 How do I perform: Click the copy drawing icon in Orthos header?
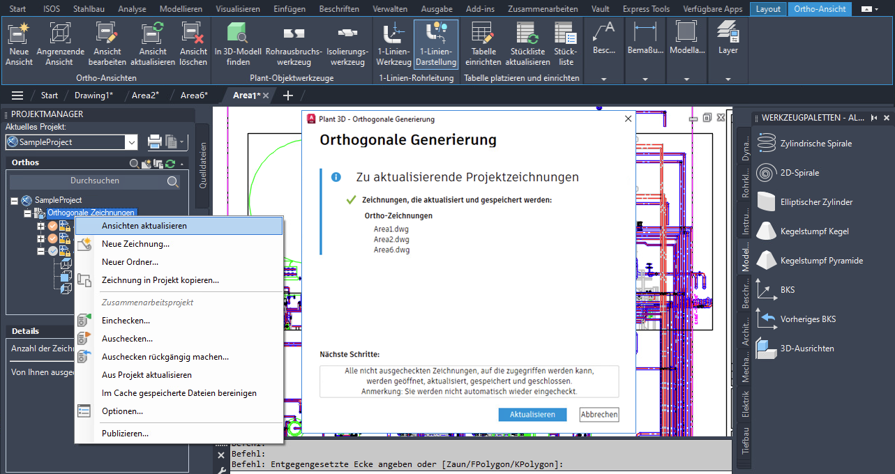tap(158, 163)
